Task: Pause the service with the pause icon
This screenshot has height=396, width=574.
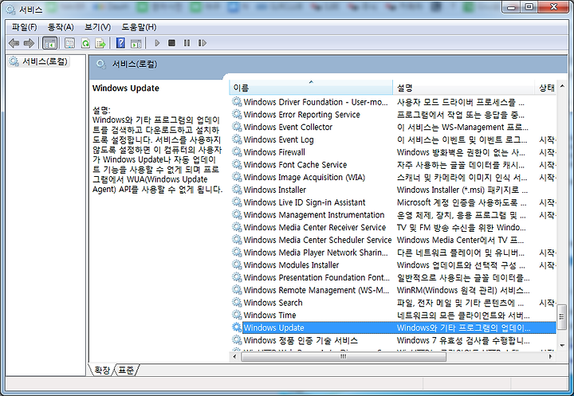Action: (x=187, y=43)
